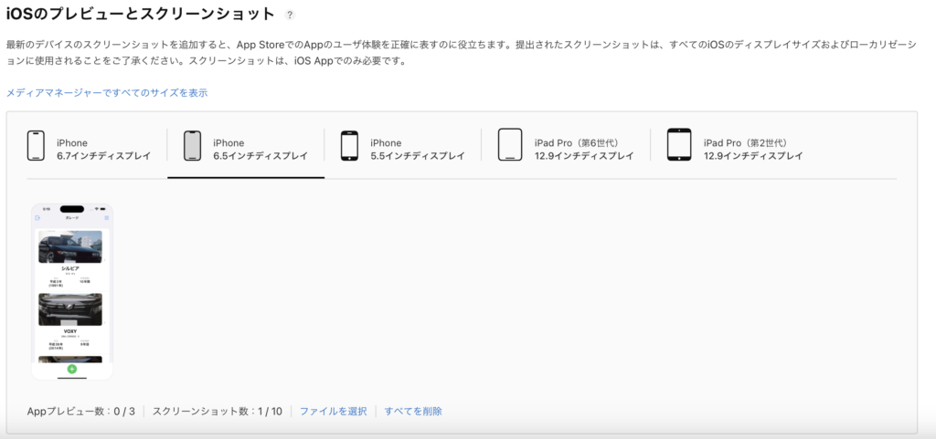Click the ファイルを選択 link
936x439 pixels.
pos(334,412)
